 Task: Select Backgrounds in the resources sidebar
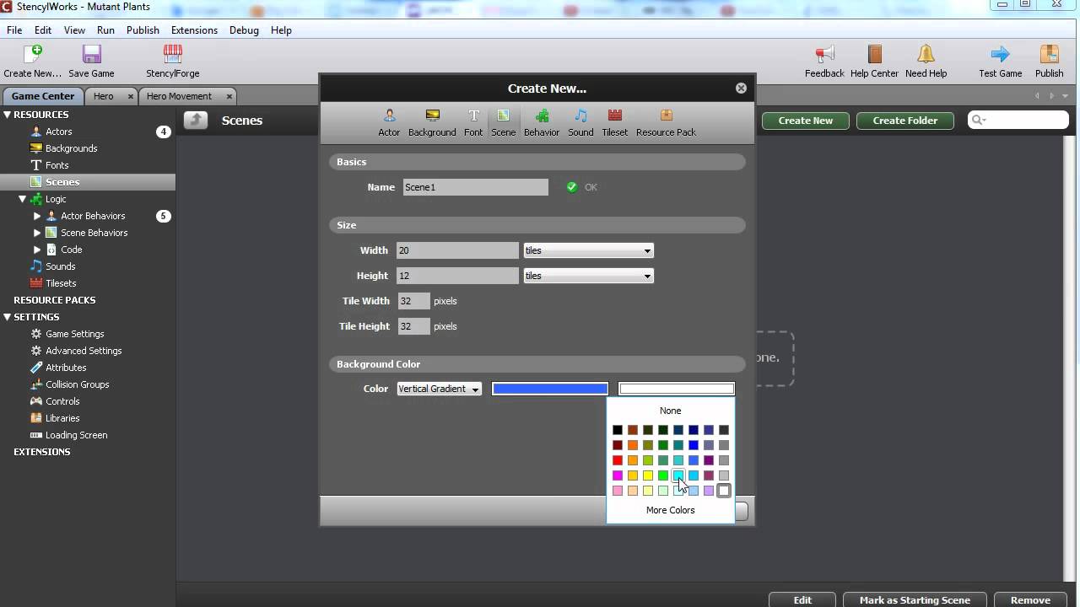[71, 148]
